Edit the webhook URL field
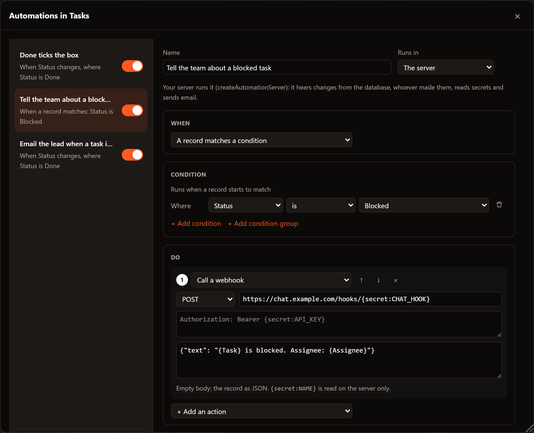 click(370, 299)
